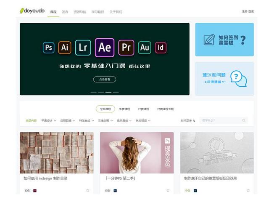Open the 如何签到赢雪糕 card

tap(224, 40)
